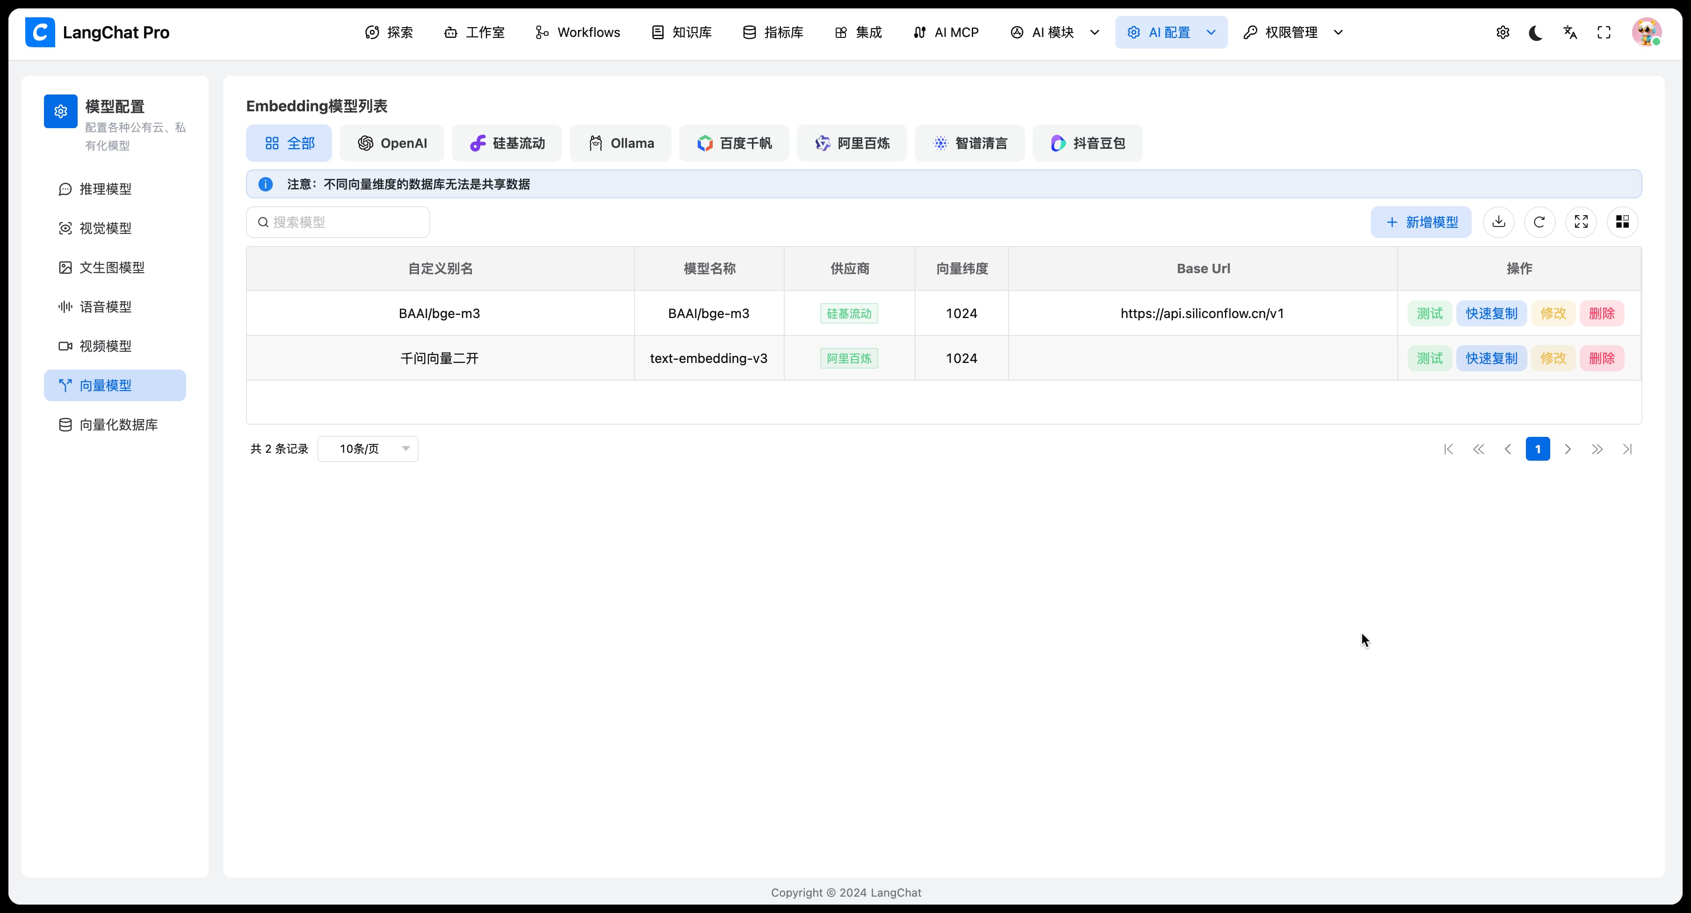Select the 百度千帆 provider tab
This screenshot has height=913, width=1691.
pyautogui.click(x=734, y=143)
